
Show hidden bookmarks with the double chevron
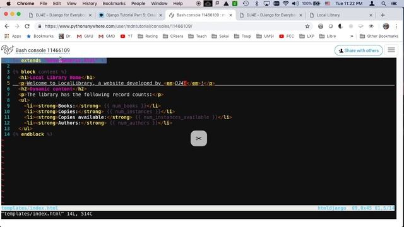pos(352,37)
